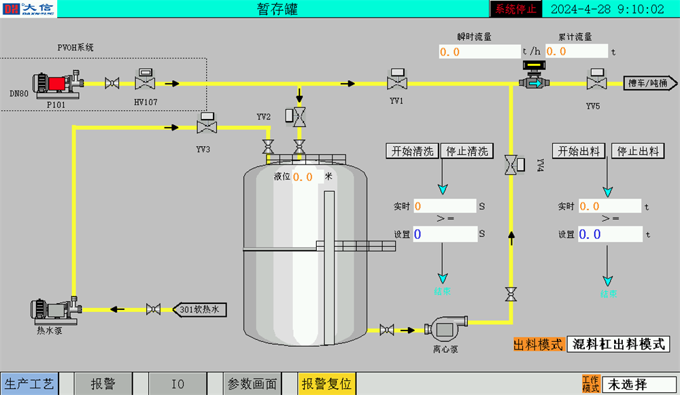The height and width of the screenshot is (395, 680).
Task: Click the 热水泵 hot water pump
Action: tap(56, 311)
